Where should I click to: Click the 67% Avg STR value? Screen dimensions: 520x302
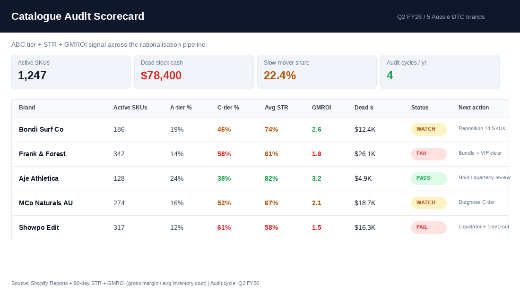[x=271, y=203]
